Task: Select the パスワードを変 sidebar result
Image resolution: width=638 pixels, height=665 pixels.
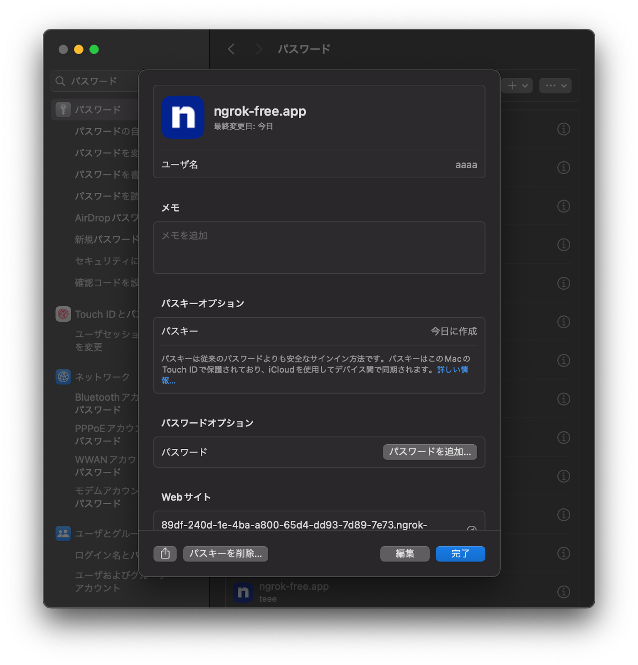Action: tap(106, 153)
